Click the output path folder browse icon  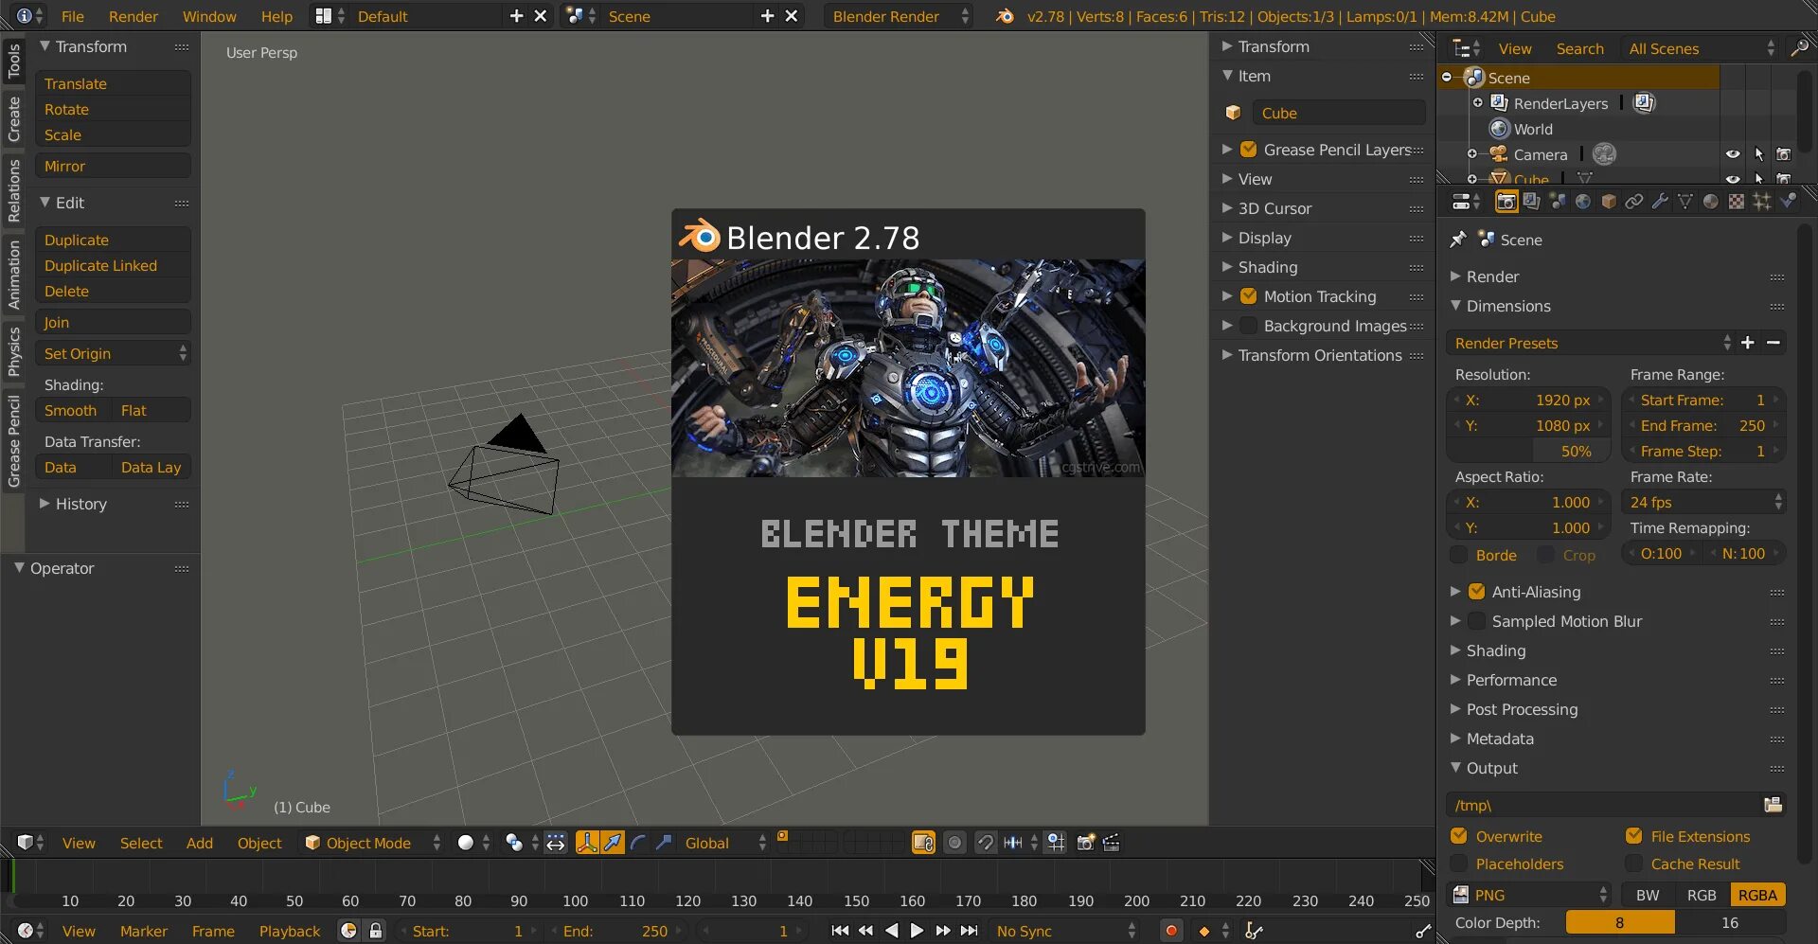coord(1773,805)
